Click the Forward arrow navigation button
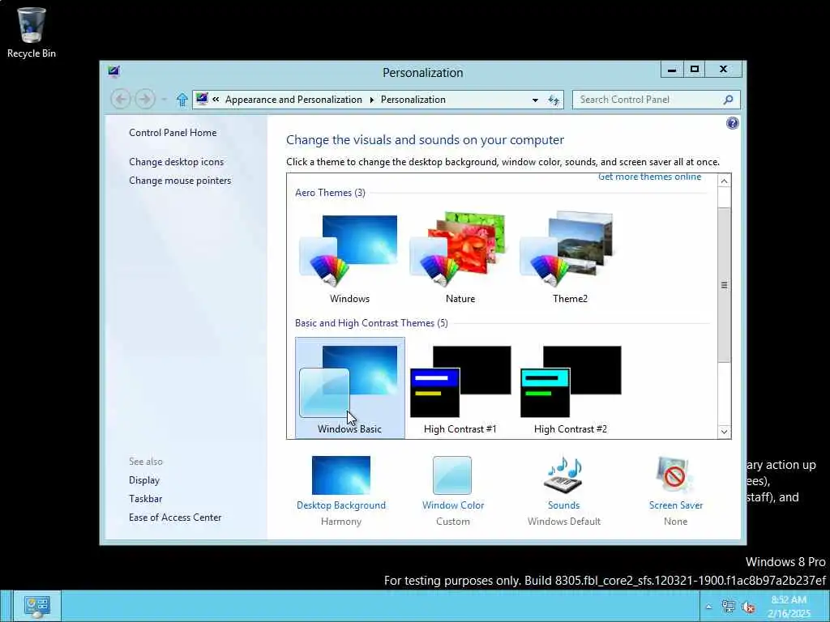This screenshot has height=622, width=830. pos(144,99)
